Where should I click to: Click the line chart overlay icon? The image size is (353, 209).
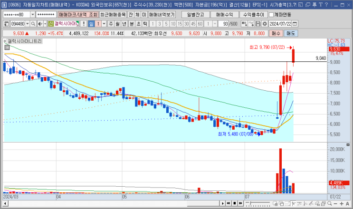pos(251,24)
